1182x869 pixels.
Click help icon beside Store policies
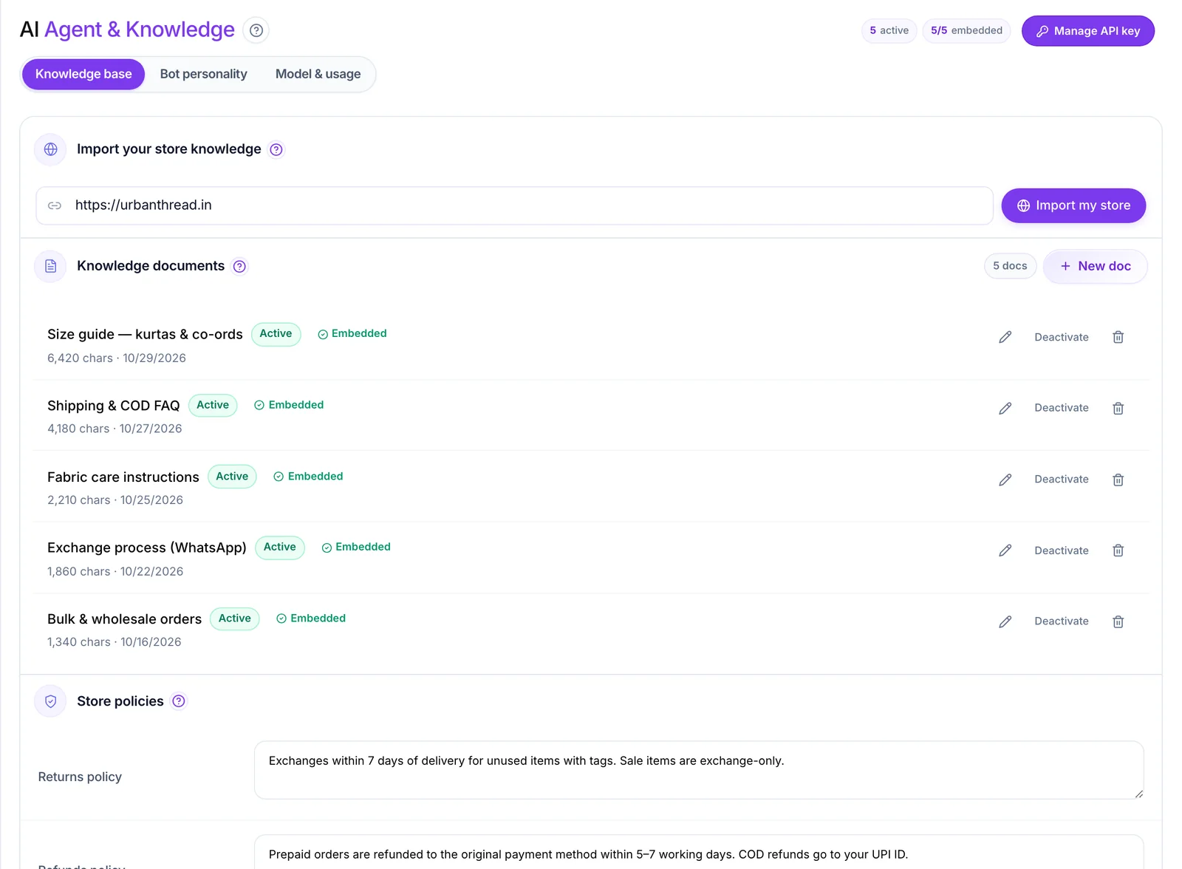click(x=179, y=701)
